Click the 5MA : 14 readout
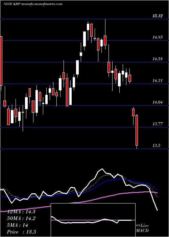Screen dimensions: 169x237 (x=18, y=225)
